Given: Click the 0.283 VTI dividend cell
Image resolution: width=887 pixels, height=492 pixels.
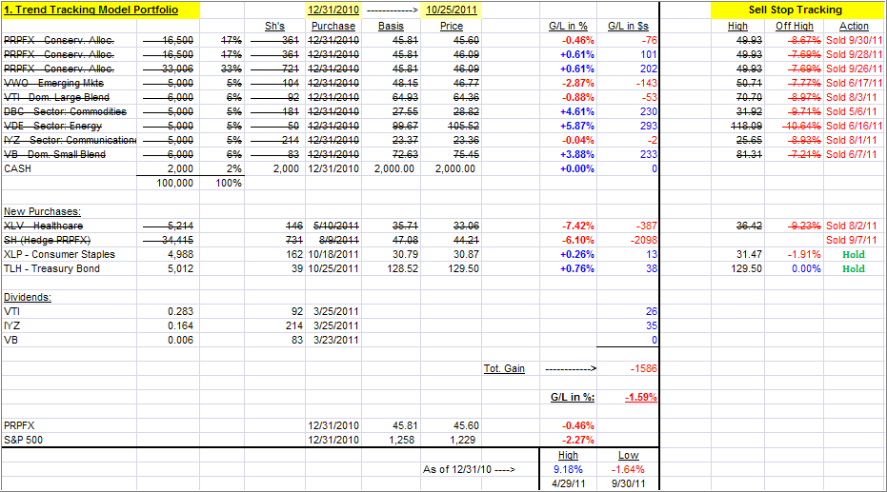Looking at the screenshot, I should pyautogui.click(x=180, y=311).
